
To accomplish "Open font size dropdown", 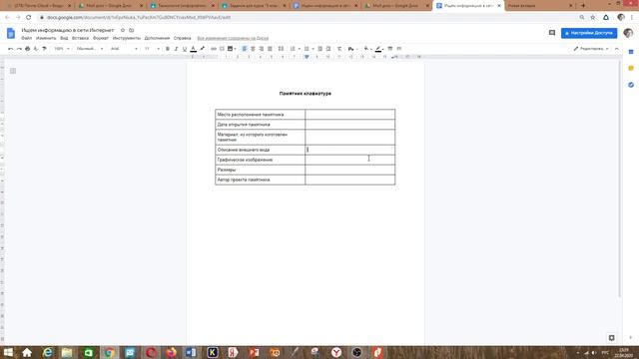I will [x=152, y=49].
